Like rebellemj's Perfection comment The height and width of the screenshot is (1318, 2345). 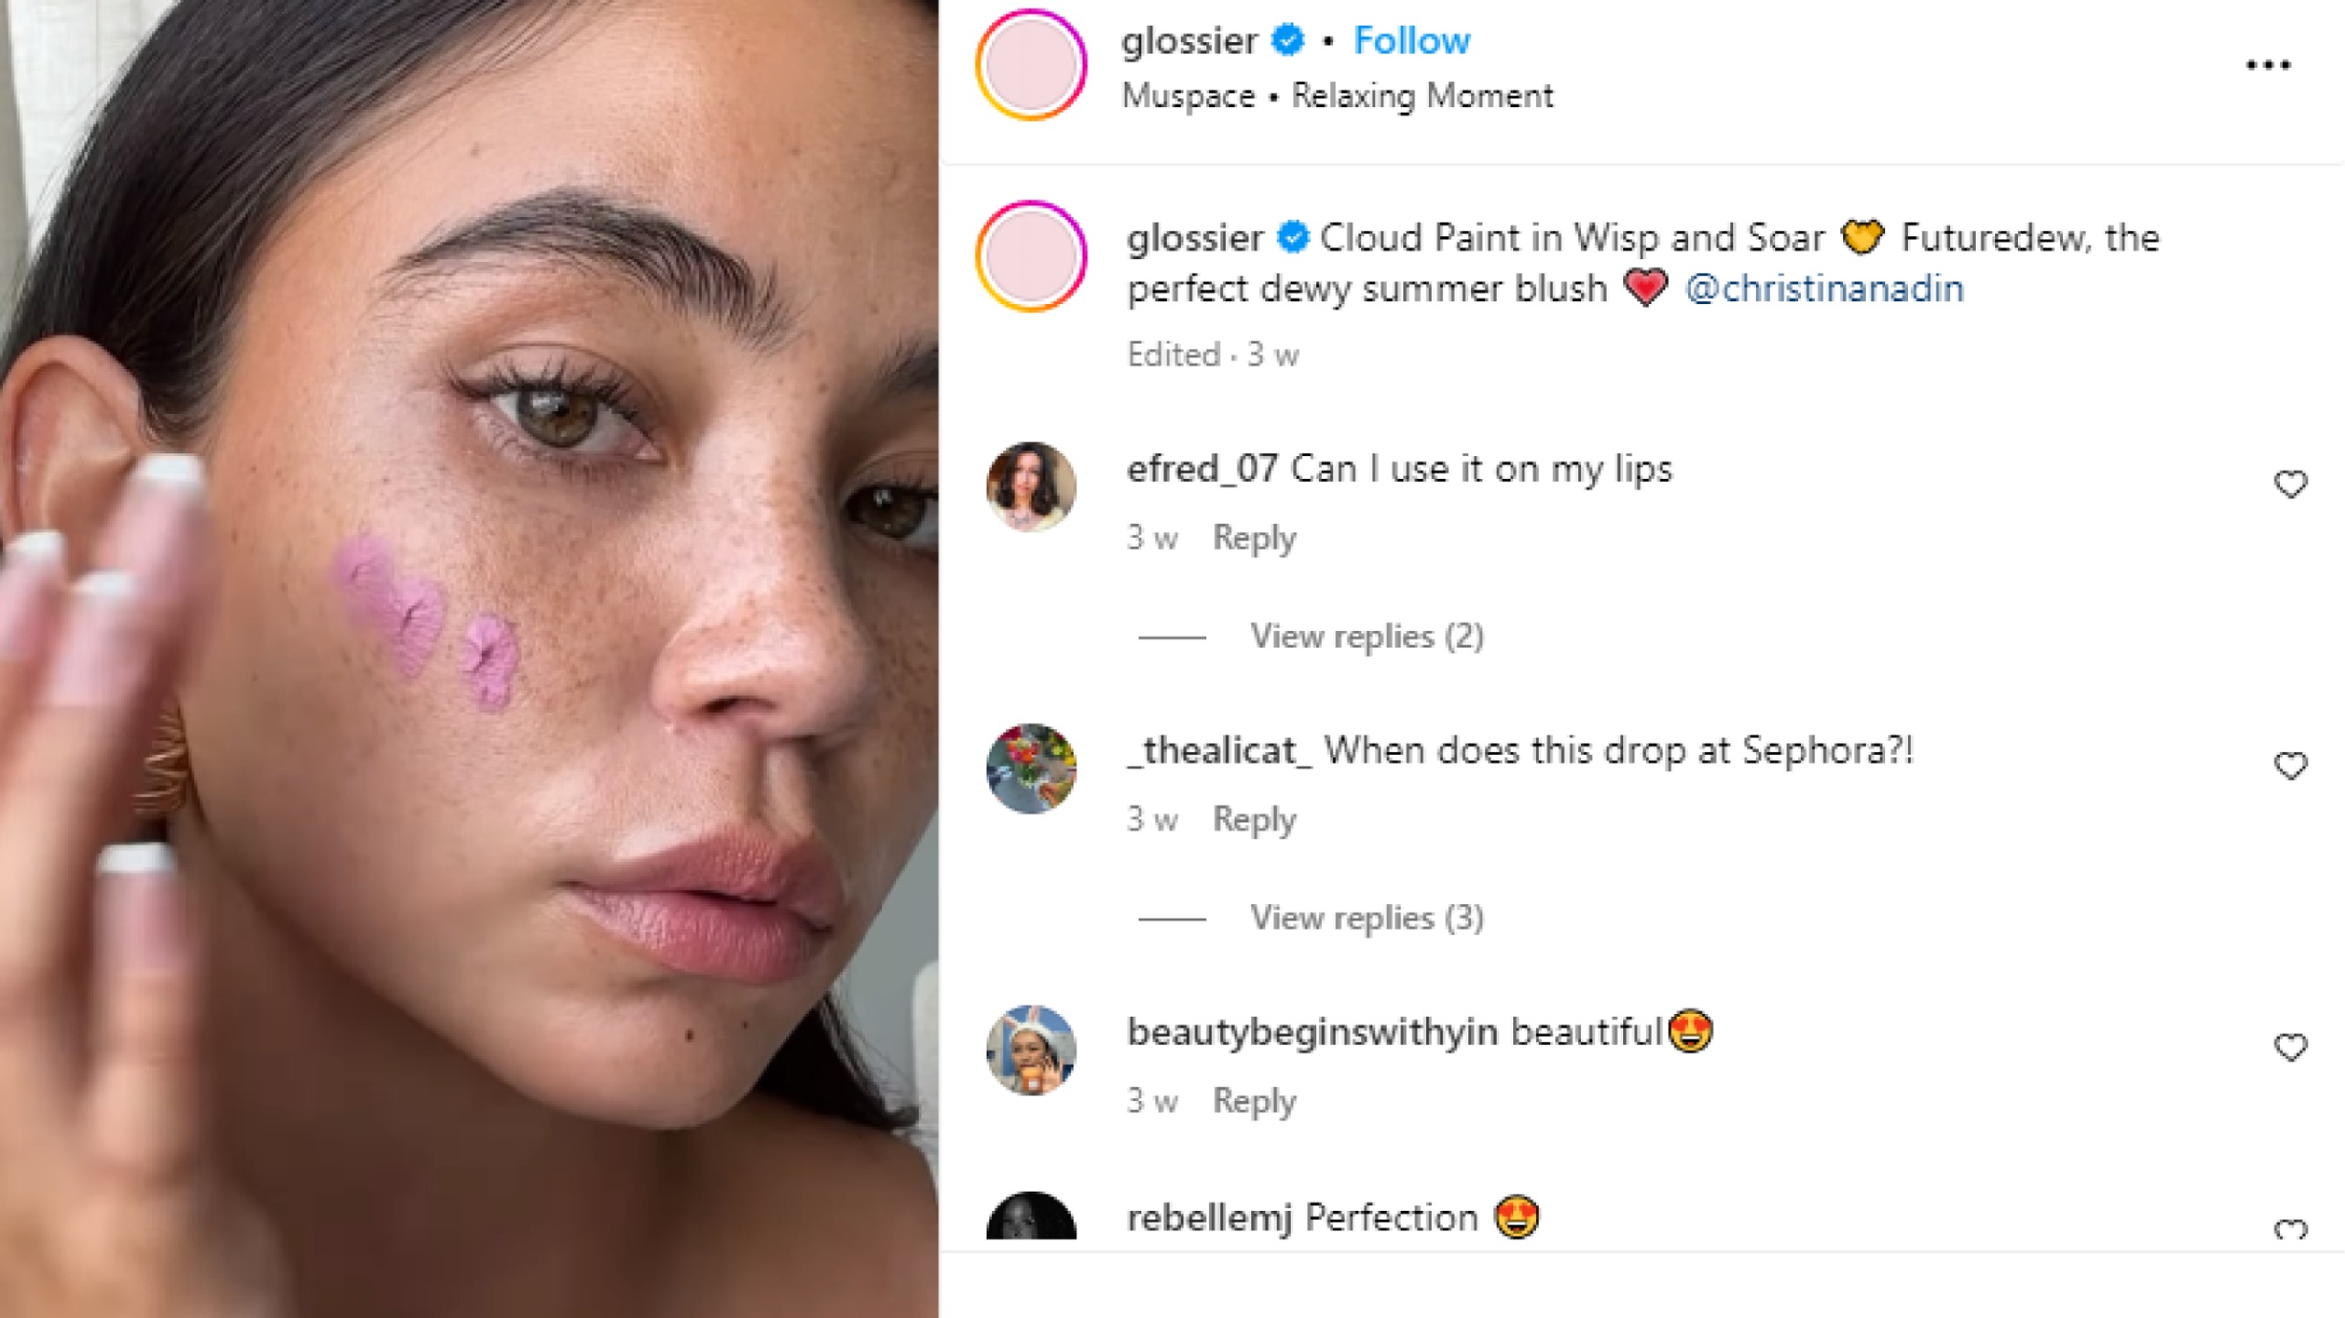pos(2290,1229)
